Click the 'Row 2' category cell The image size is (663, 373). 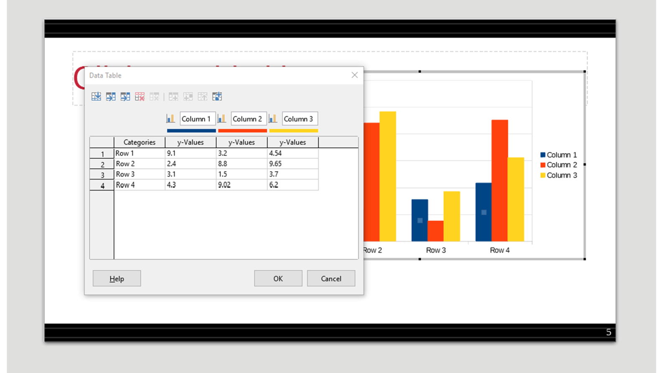[x=140, y=164]
